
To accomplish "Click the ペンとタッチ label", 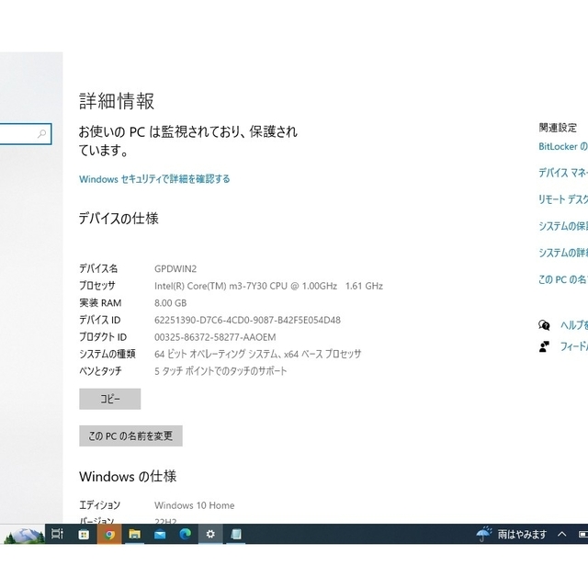I will pyautogui.click(x=100, y=371).
